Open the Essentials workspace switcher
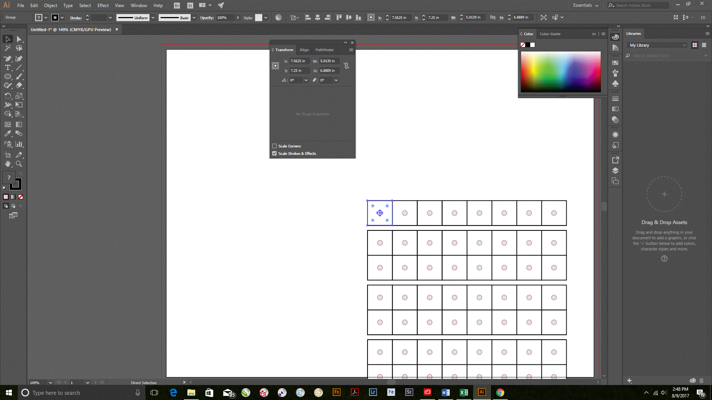The image size is (712, 400). pyautogui.click(x=586, y=5)
